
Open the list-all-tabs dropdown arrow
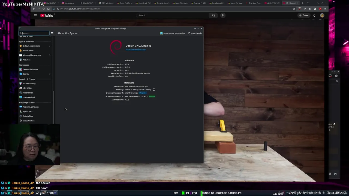[x=308, y=3]
